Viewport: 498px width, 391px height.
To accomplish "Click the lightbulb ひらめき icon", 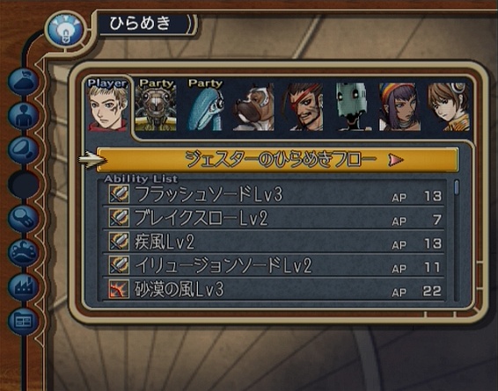I will point(66,31).
